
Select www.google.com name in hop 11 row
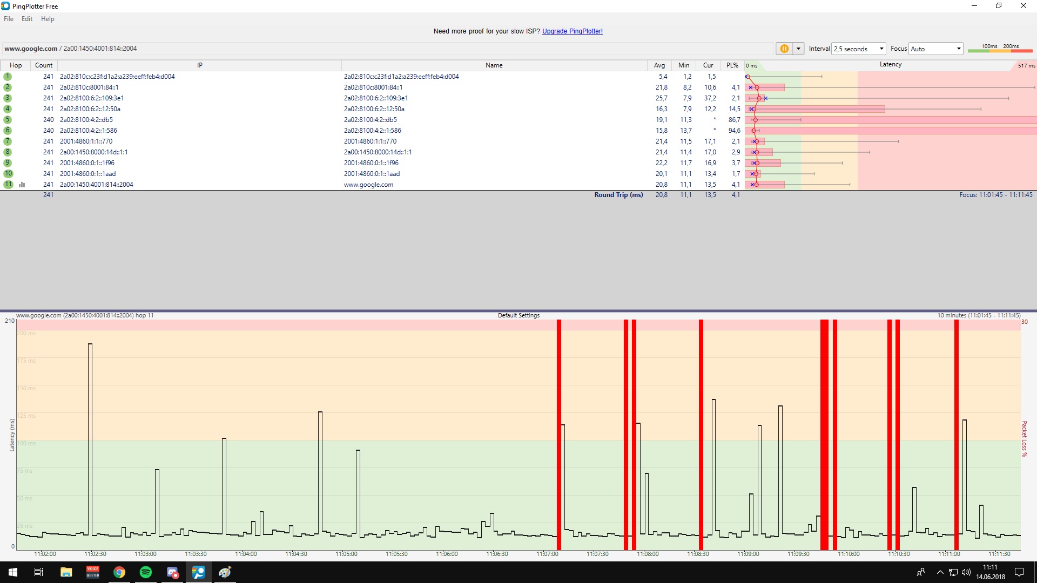[x=368, y=185]
